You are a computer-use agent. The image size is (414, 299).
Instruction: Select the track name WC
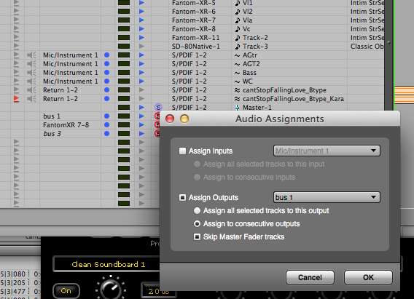tap(248, 81)
